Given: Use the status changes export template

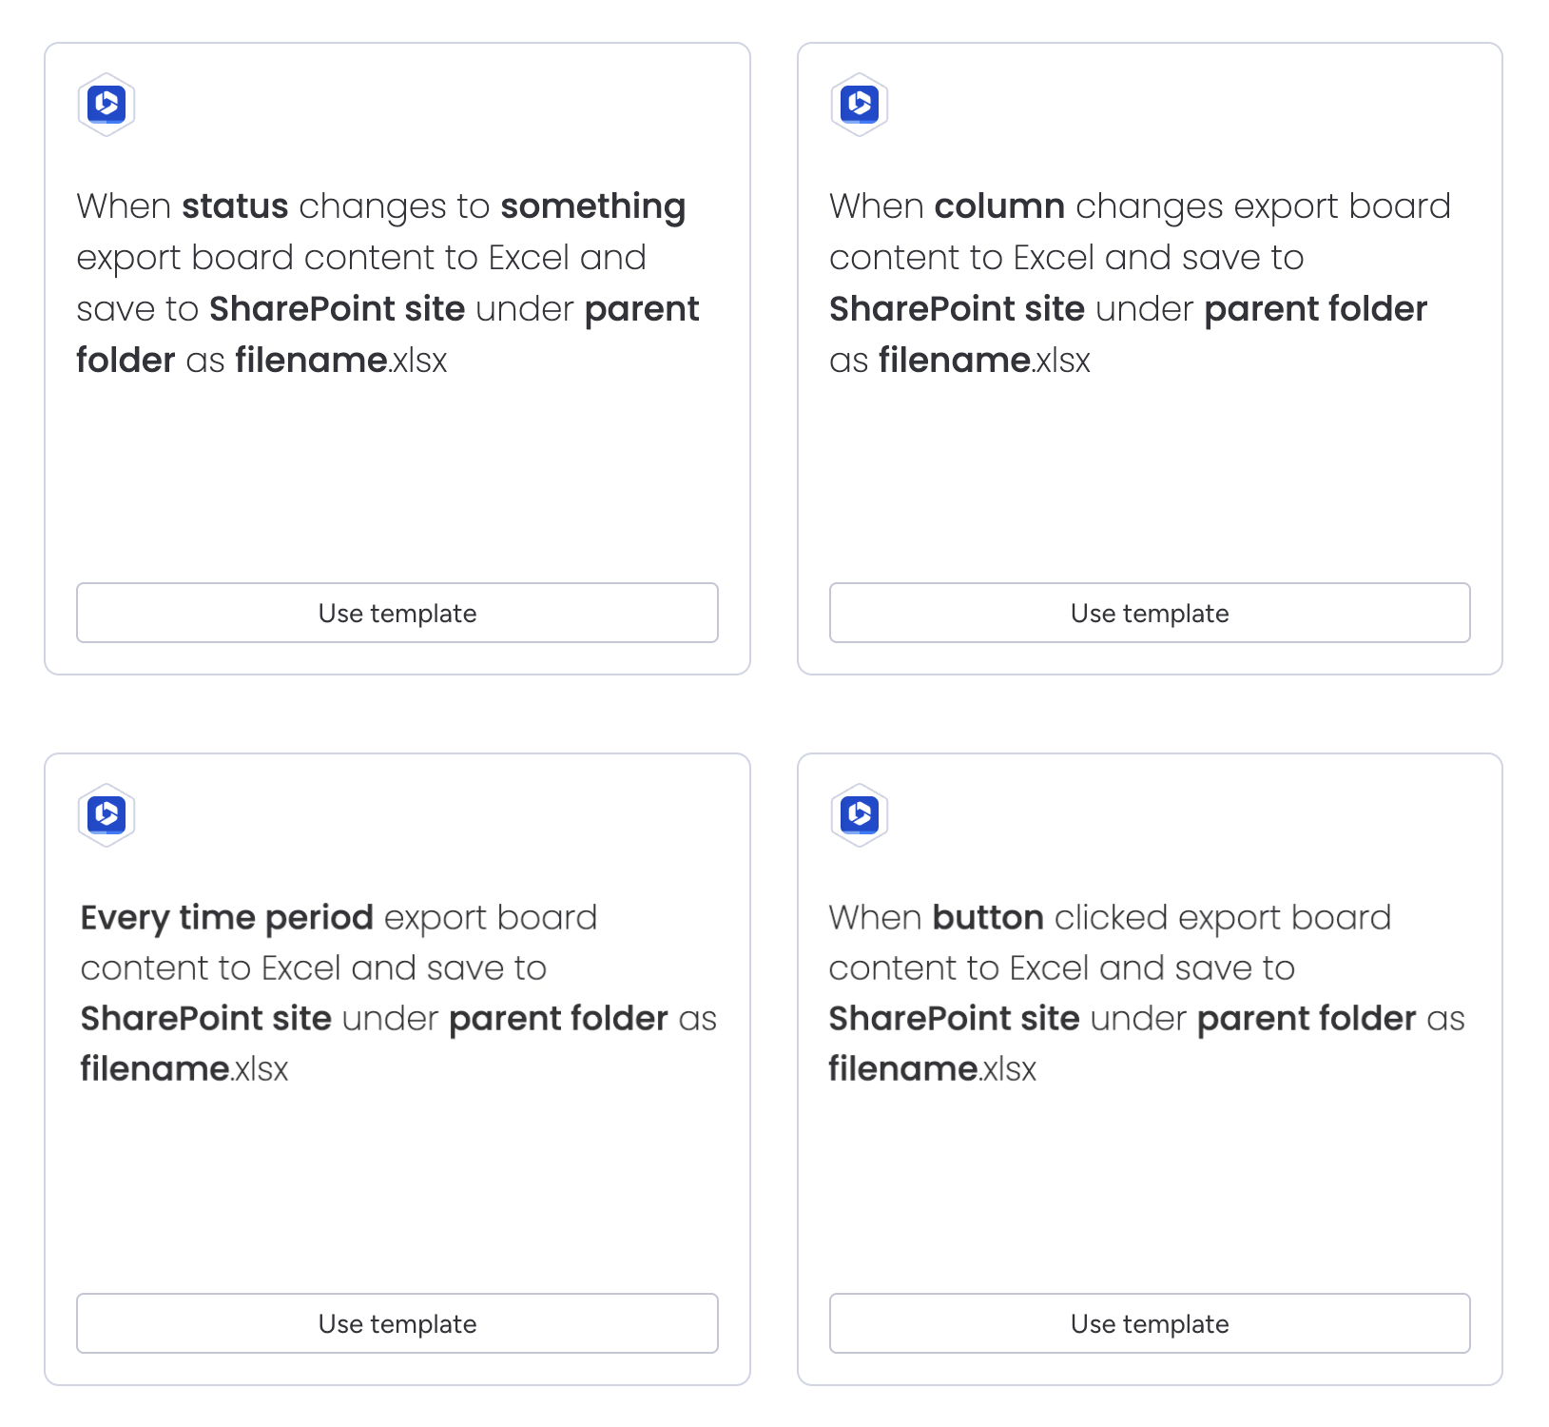Looking at the screenshot, I should (397, 613).
